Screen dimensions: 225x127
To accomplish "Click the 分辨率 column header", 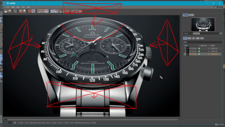I will [212, 46].
